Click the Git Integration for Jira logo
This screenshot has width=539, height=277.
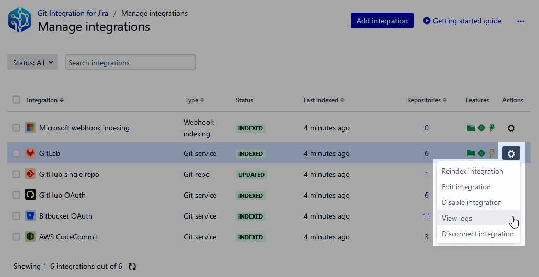point(20,20)
